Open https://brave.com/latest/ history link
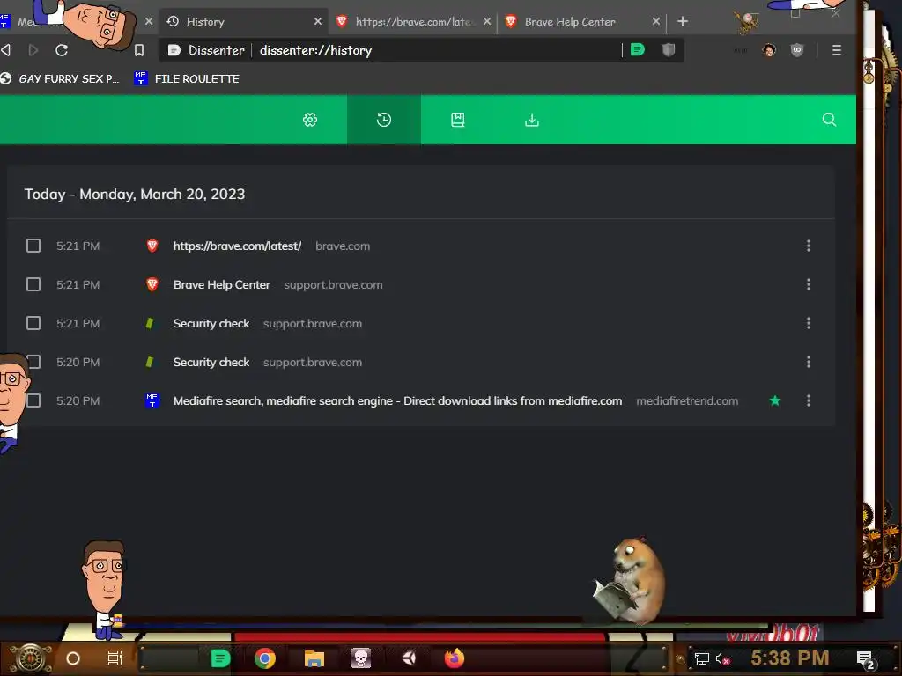Viewport: 902px width, 676px height. pos(237,246)
